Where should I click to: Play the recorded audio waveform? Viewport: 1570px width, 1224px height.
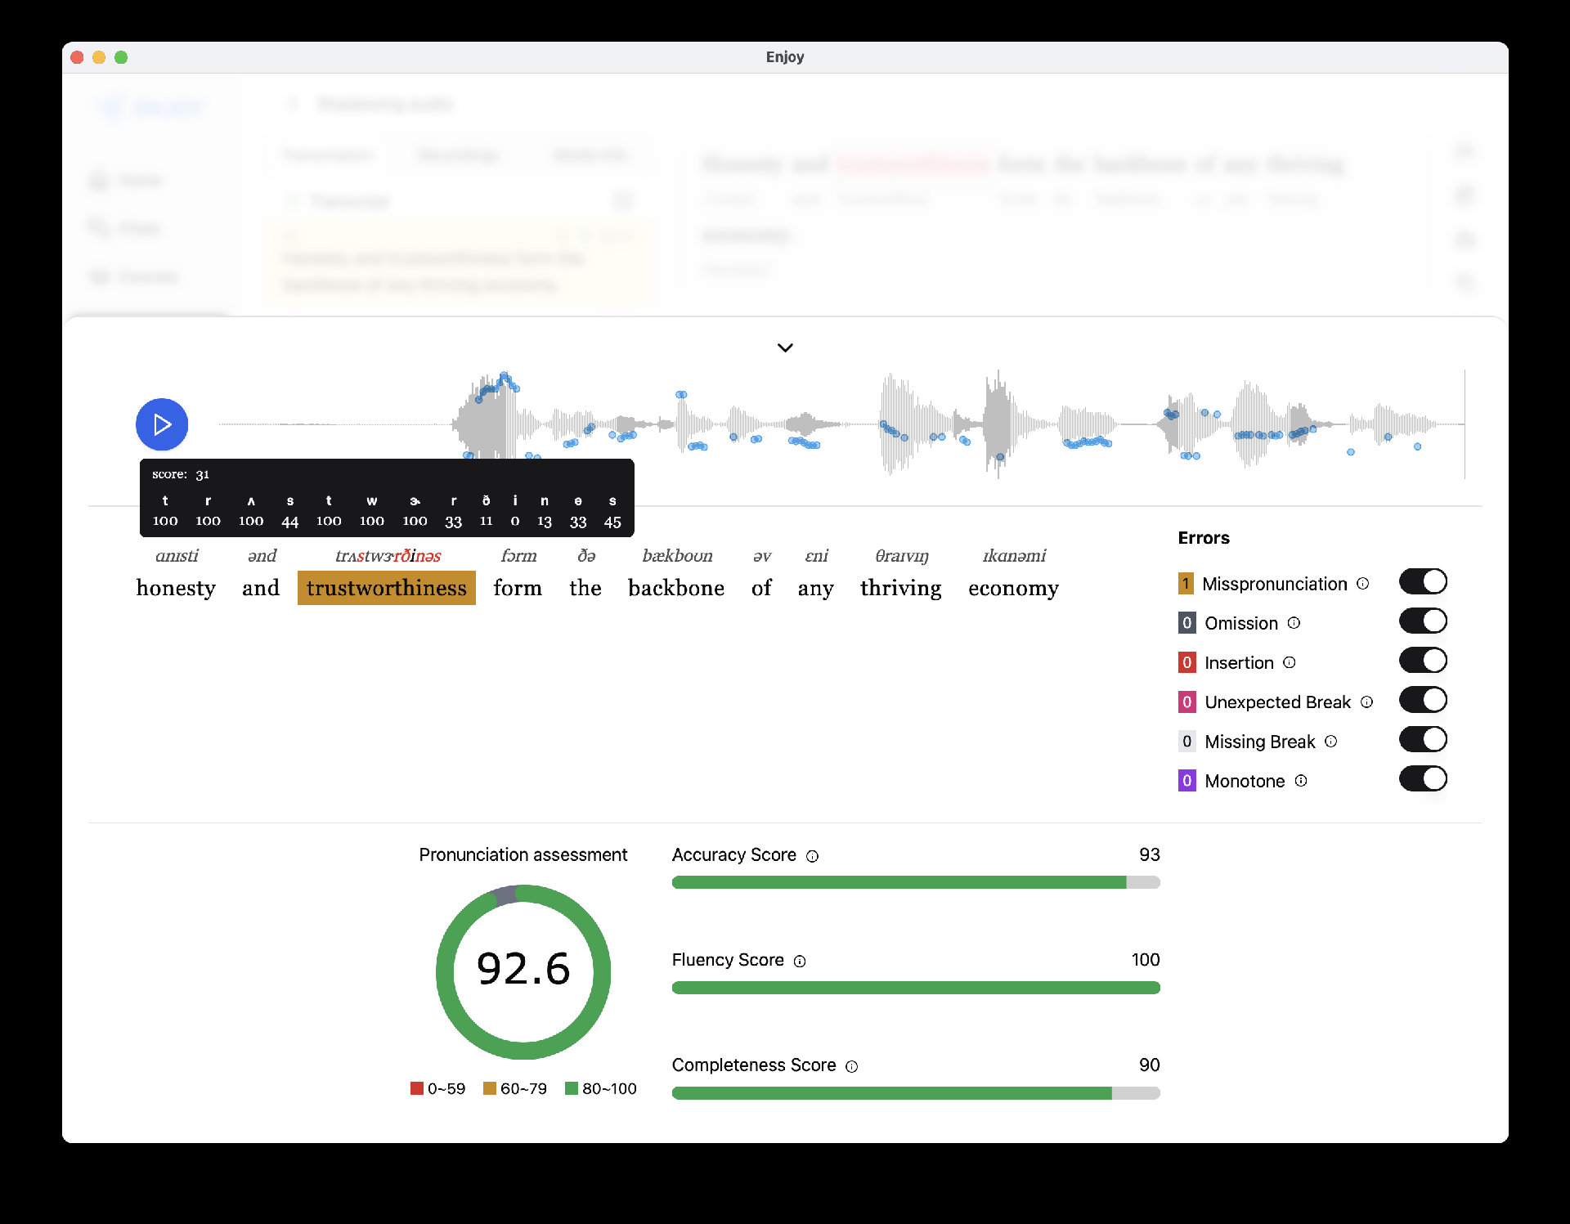161,424
